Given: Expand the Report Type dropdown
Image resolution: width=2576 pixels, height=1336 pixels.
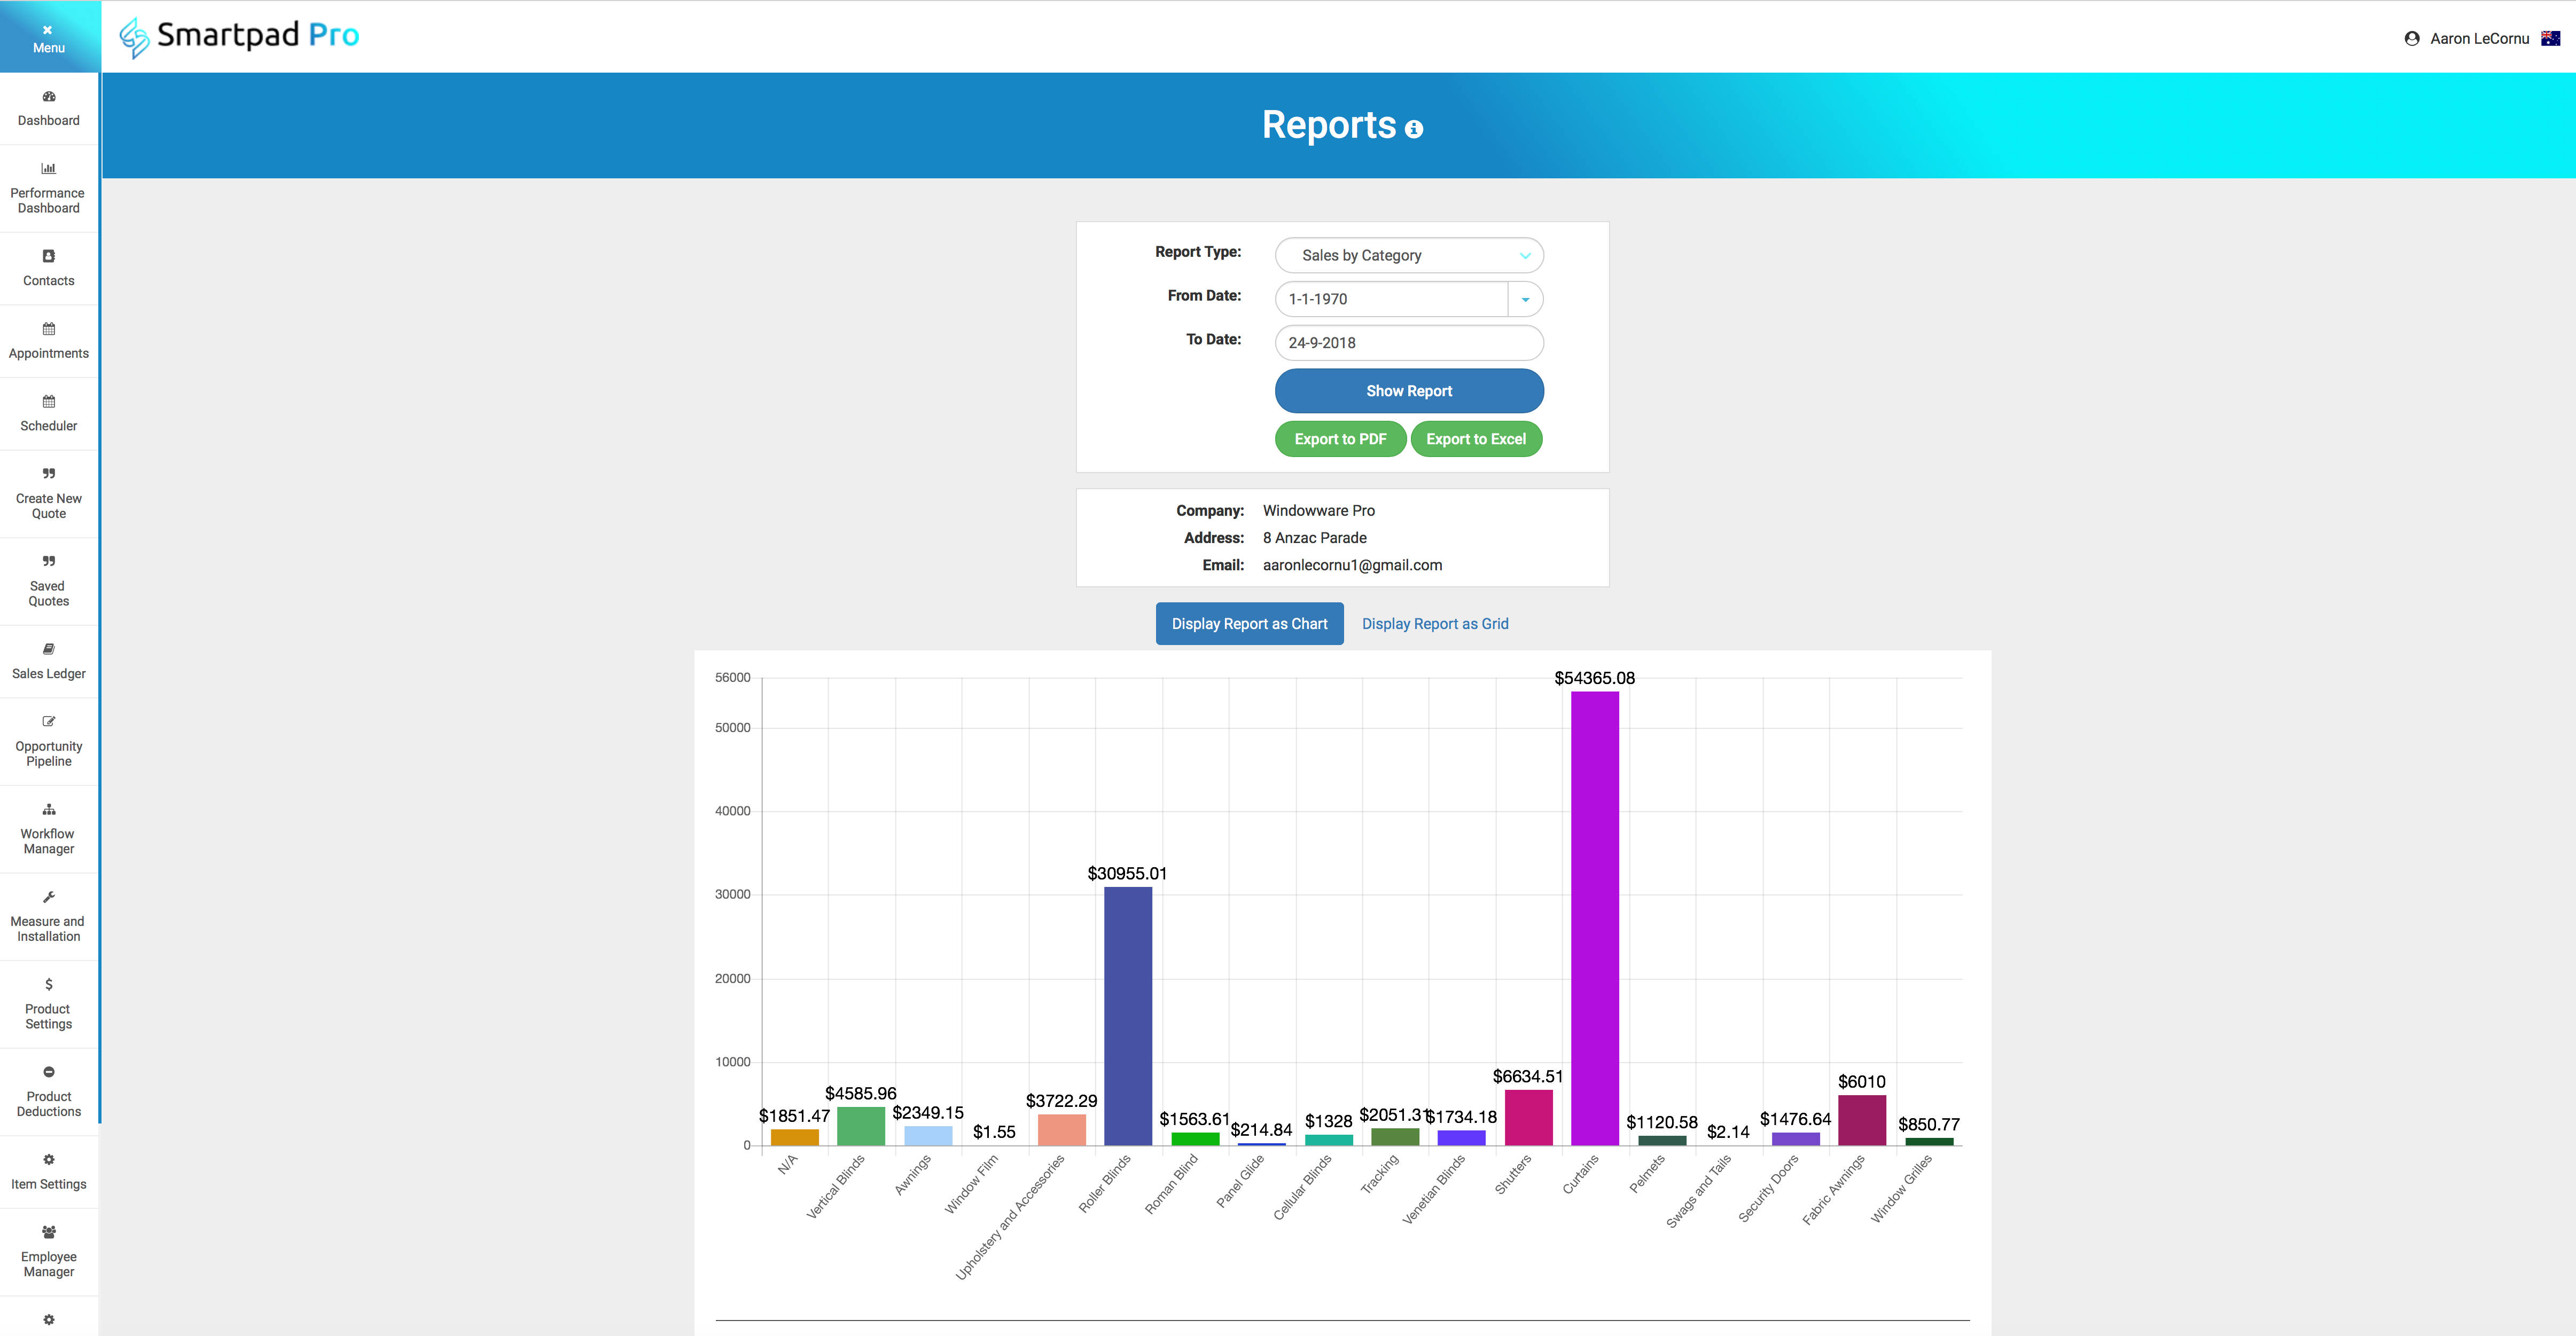Looking at the screenshot, I should pyautogui.click(x=1409, y=255).
